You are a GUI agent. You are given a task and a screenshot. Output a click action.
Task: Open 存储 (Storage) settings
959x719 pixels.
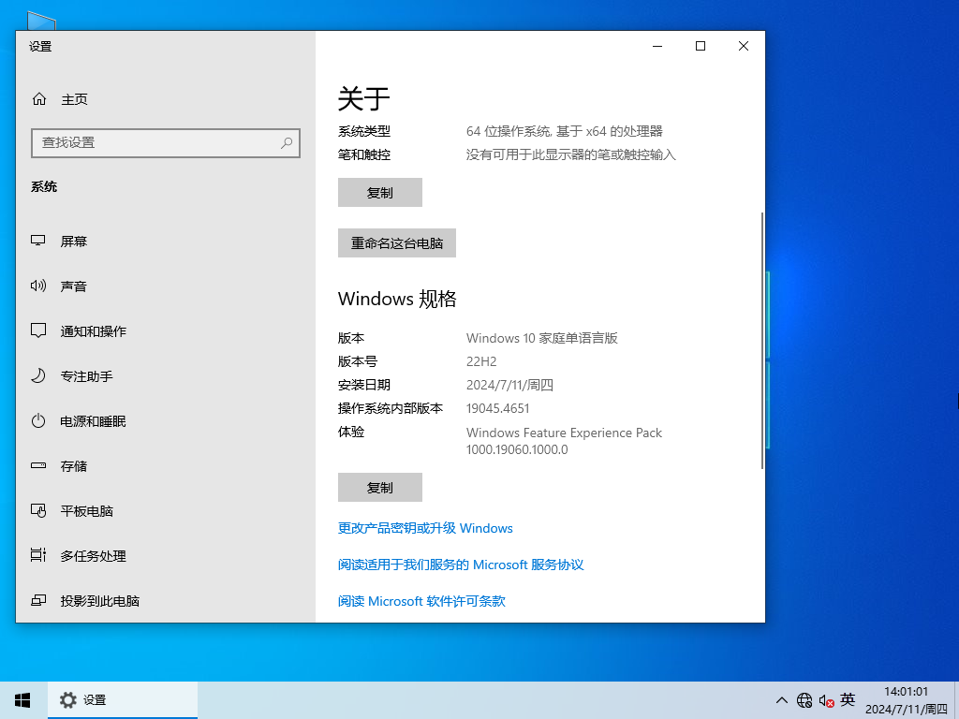[x=74, y=465]
